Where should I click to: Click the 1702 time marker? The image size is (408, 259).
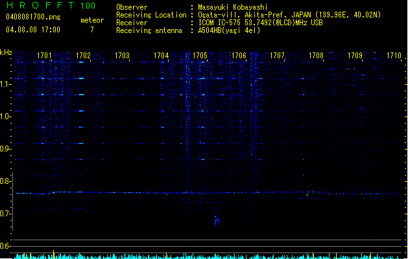83,56
